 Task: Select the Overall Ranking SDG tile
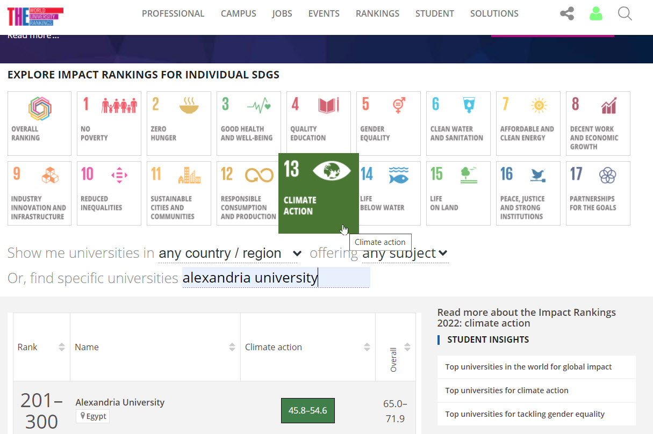(39, 123)
